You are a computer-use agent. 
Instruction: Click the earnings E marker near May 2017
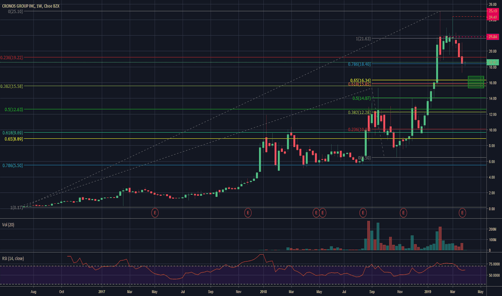tap(155, 213)
